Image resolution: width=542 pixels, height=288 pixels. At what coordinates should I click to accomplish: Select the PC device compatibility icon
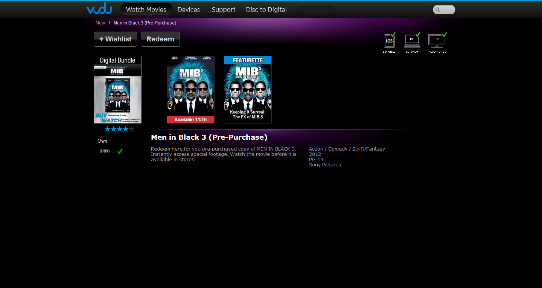(412, 41)
